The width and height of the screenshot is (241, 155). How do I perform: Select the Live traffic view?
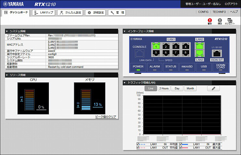(x=150, y=89)
